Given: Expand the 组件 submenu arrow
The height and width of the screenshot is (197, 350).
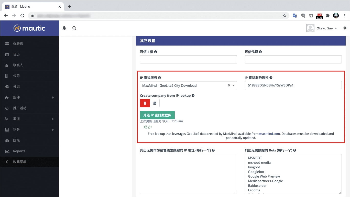Looking at the screenshot, I should click(x=53, y=97).
